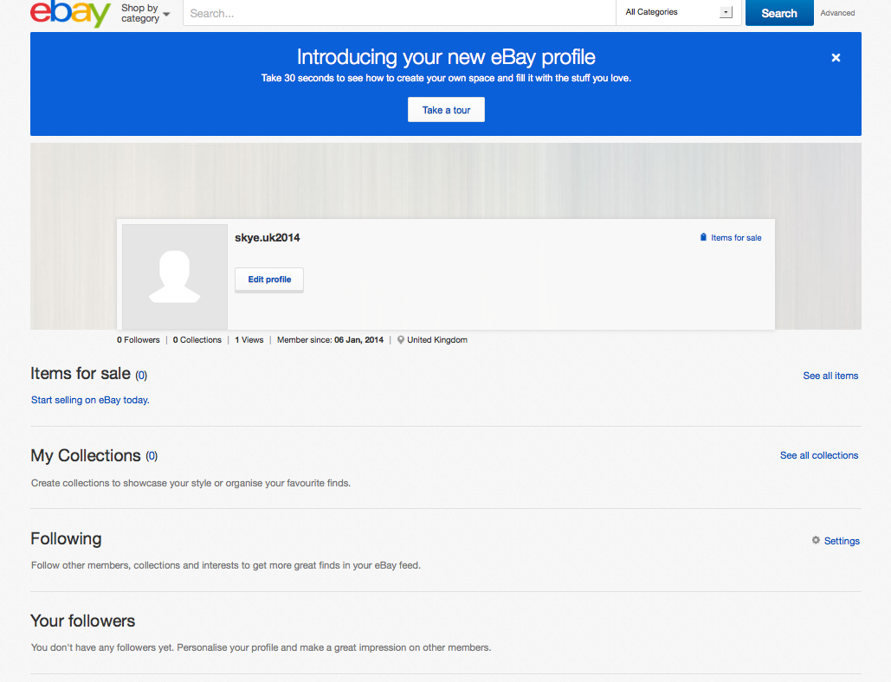
Task: Click the 0 Collections count
Action: tap(197, 339)
